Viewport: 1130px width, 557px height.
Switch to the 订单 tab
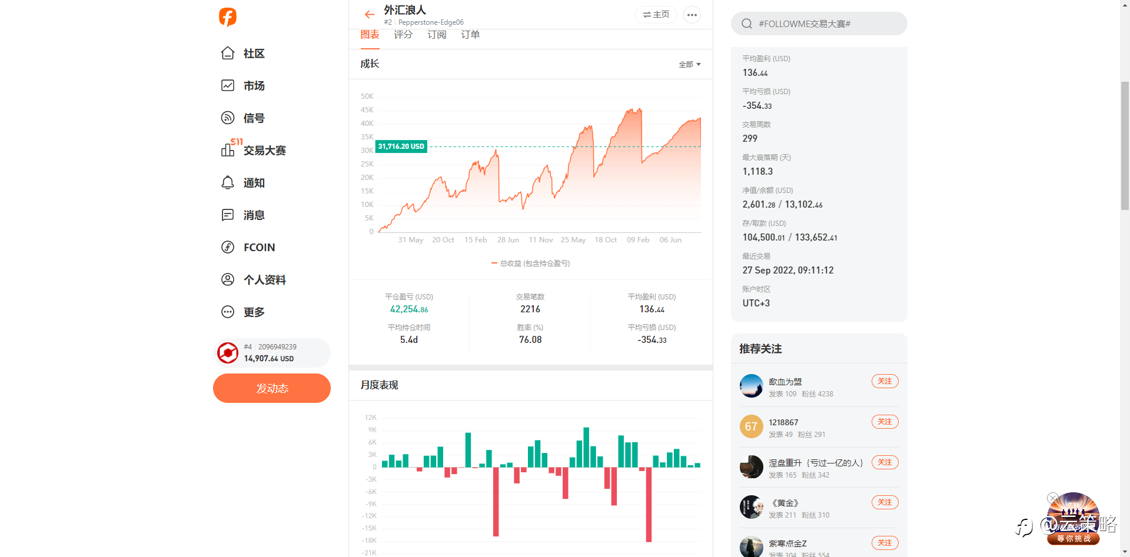tap(470, 35)
